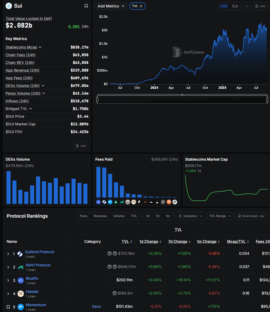Click the Momentum icon under Fees Paid
This screenshot has height=312, width=270.
110,202
